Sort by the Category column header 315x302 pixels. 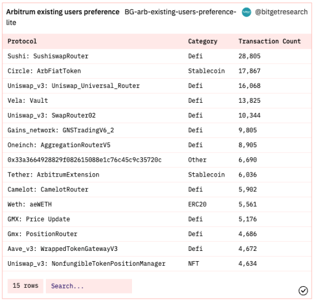[x=202, y=41]
